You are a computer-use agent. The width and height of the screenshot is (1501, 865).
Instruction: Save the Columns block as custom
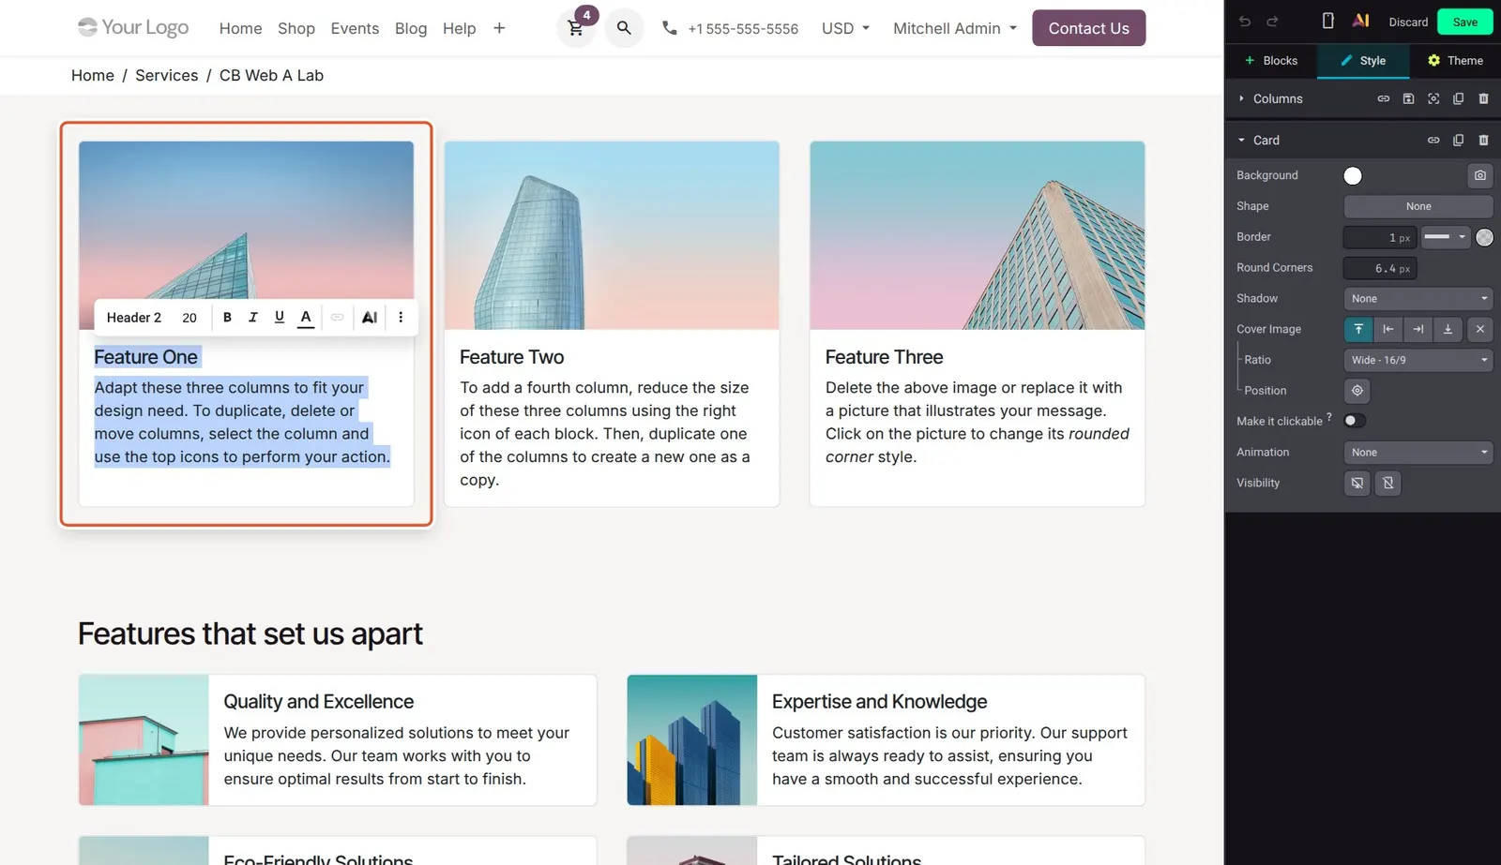coord(1408,98)
